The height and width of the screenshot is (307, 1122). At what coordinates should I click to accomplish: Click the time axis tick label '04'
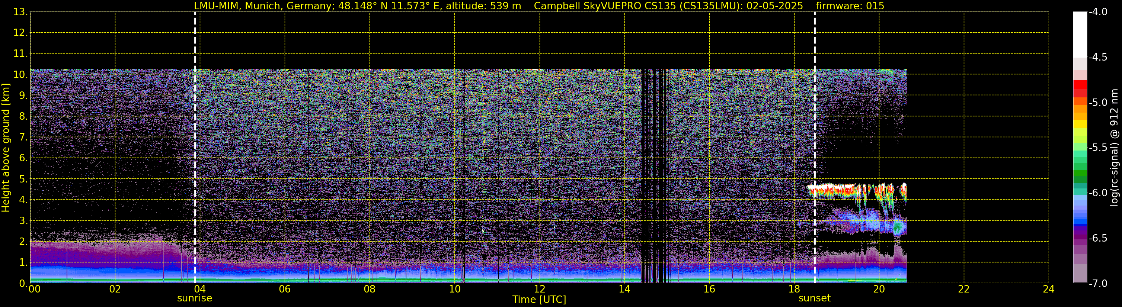(x=200, y=289)
